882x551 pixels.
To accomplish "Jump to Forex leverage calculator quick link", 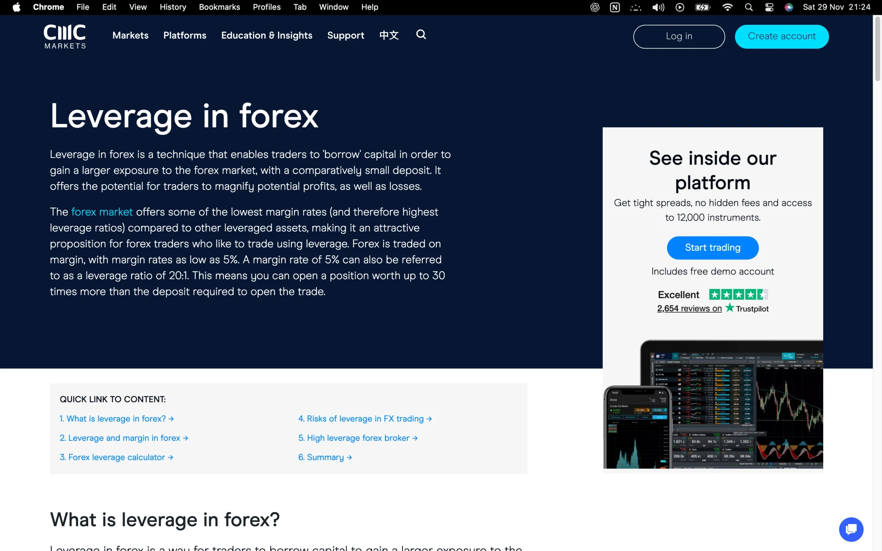I will pos(116,457).
